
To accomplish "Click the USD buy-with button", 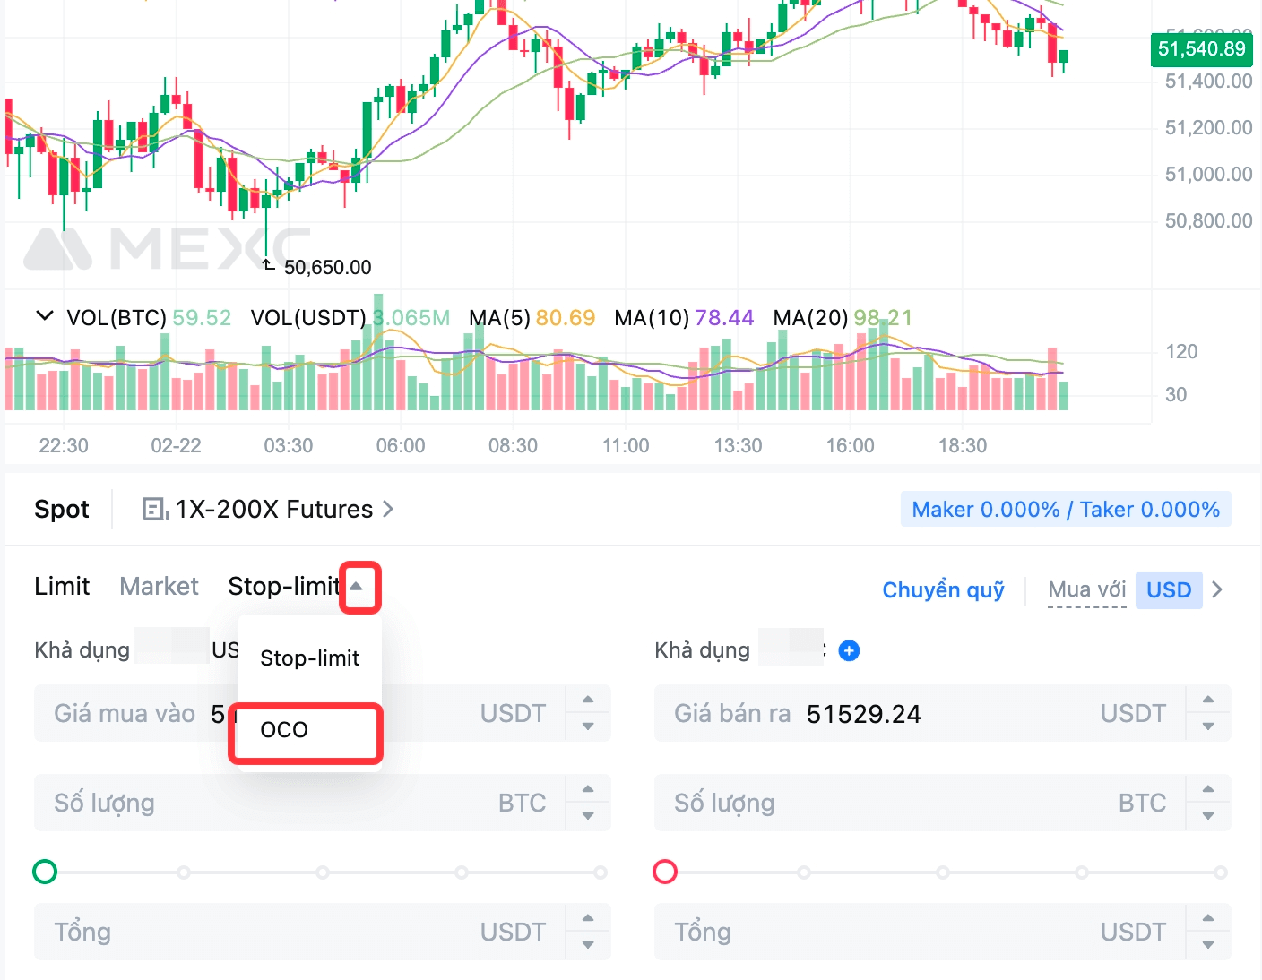I will 1168,590.
